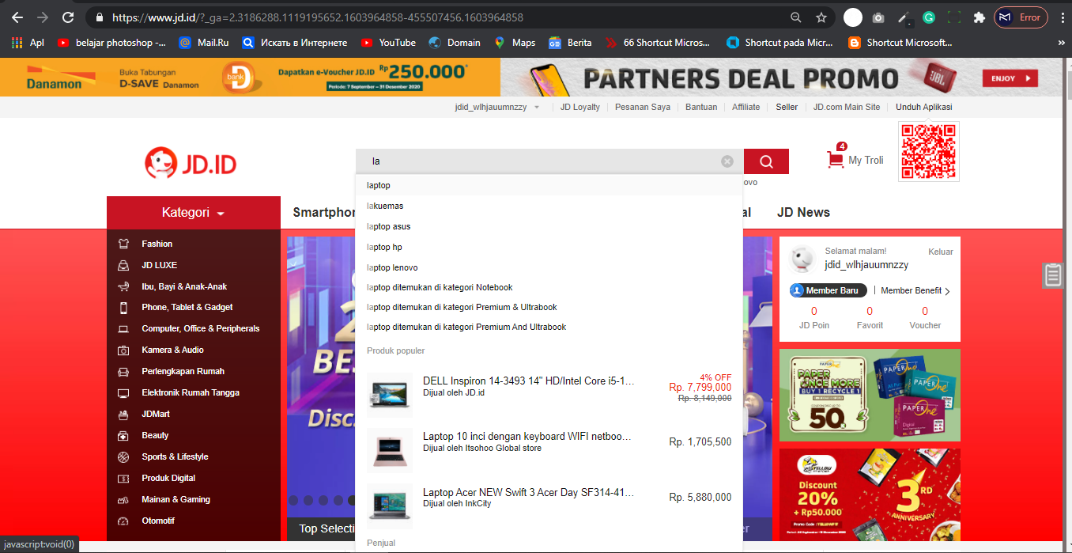The height and width of the screenshot is (553, 1072).
Task: Open the Apl apps bookmark
Action: [28, 43]
